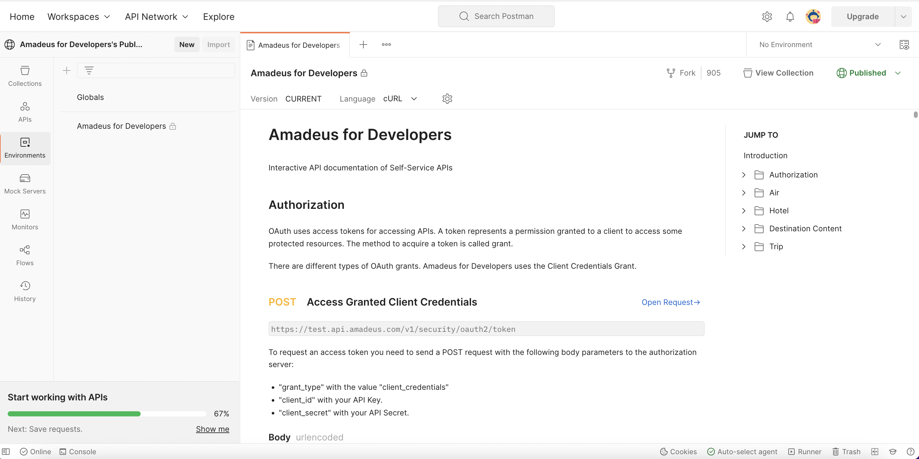Expand the Workspaces dropdown menu
919x459 pixels.
79,17
